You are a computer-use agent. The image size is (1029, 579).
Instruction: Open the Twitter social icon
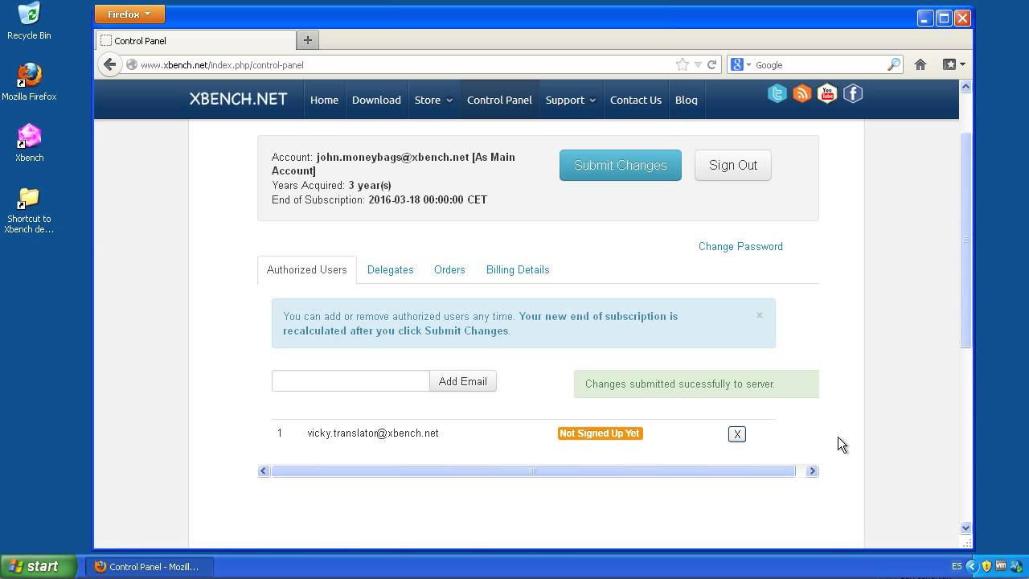777,94
